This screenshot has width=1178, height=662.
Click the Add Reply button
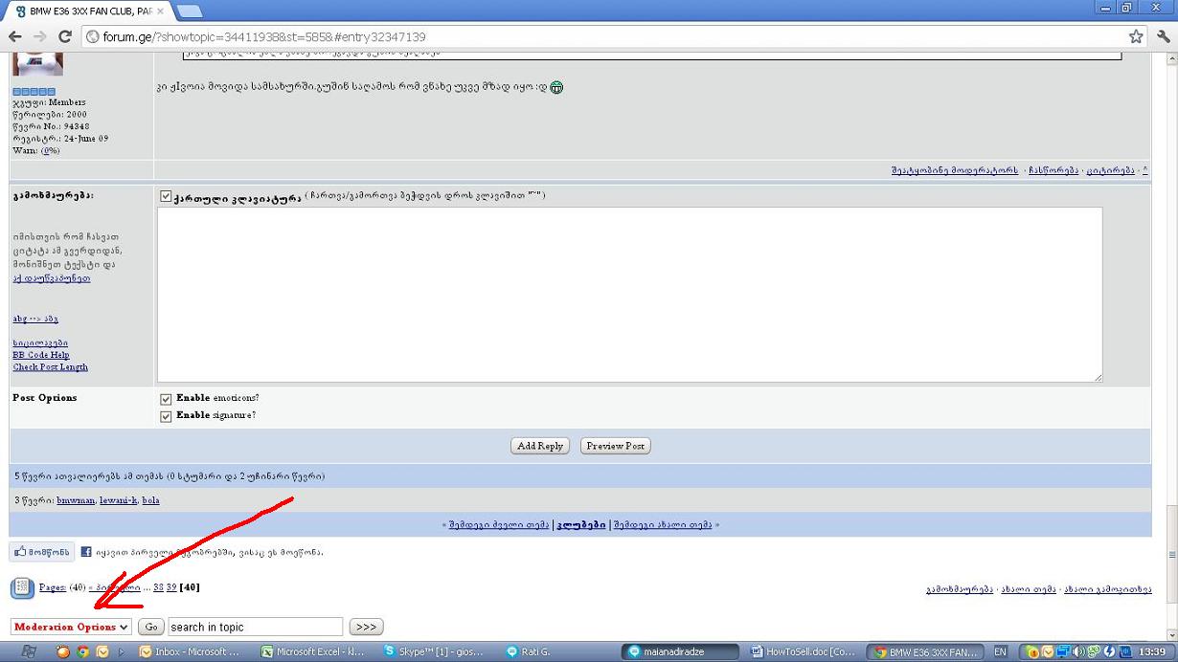point(540,446)
